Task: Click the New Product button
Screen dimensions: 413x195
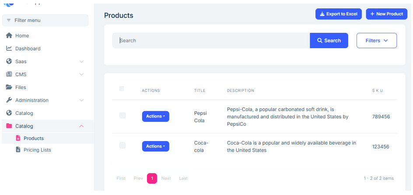Action: [386, 14]
